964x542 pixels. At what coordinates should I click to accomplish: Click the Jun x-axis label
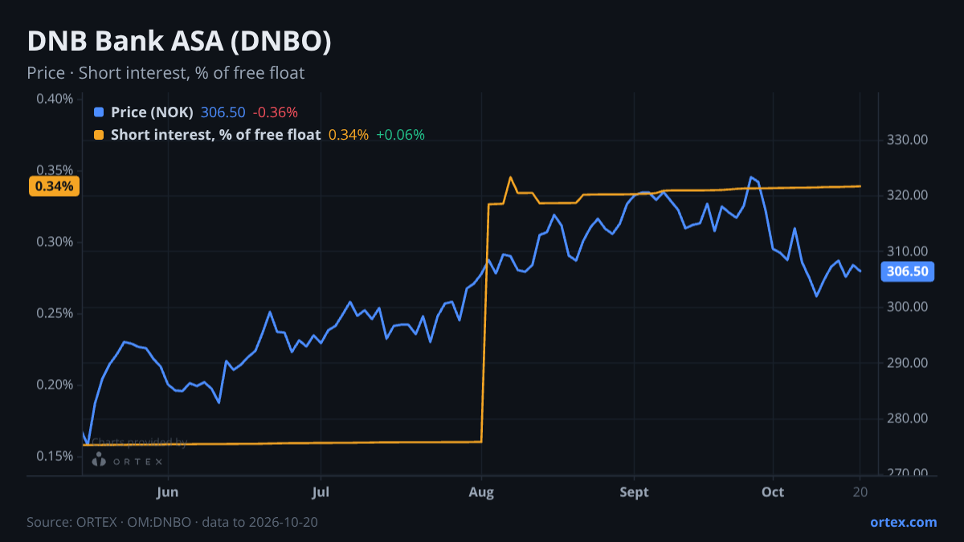tap(168, 491)
